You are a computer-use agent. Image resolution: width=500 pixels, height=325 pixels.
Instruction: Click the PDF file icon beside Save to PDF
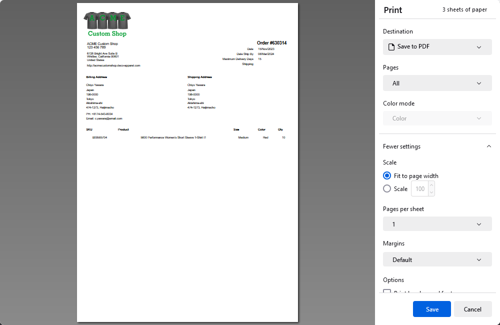tap(390, 46)
